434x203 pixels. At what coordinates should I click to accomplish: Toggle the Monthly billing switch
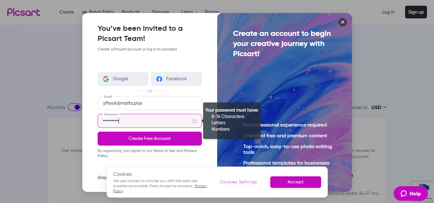pos(75,107)
